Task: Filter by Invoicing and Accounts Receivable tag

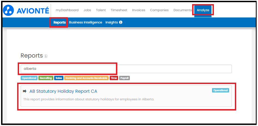Action: coord(86,78)
